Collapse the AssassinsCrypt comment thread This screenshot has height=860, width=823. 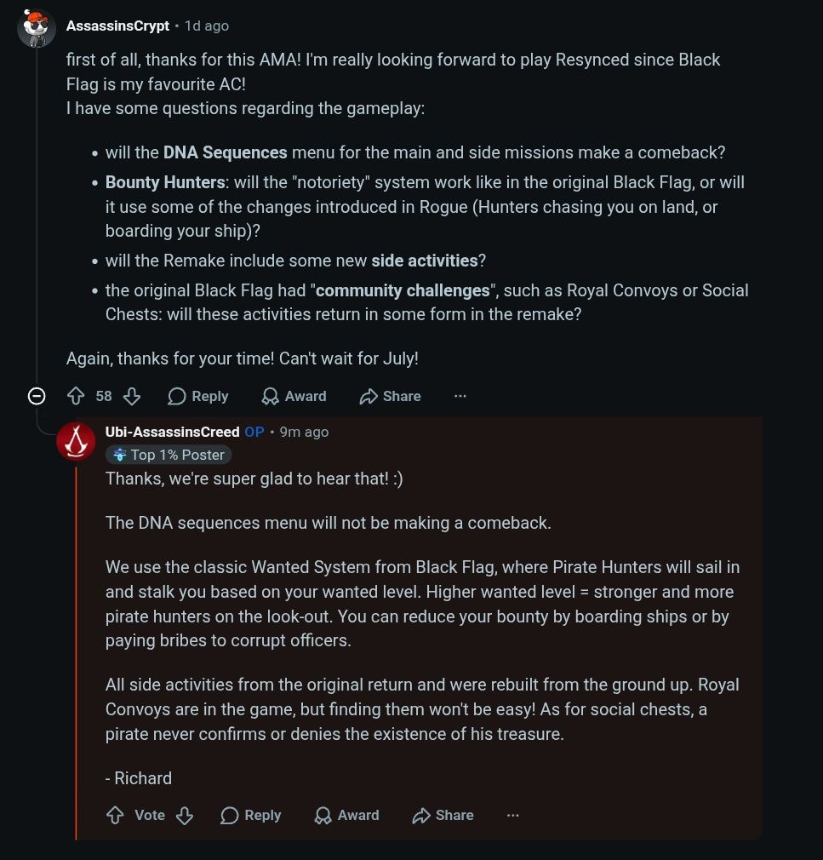pyautogui.click(x=37, y=396)
